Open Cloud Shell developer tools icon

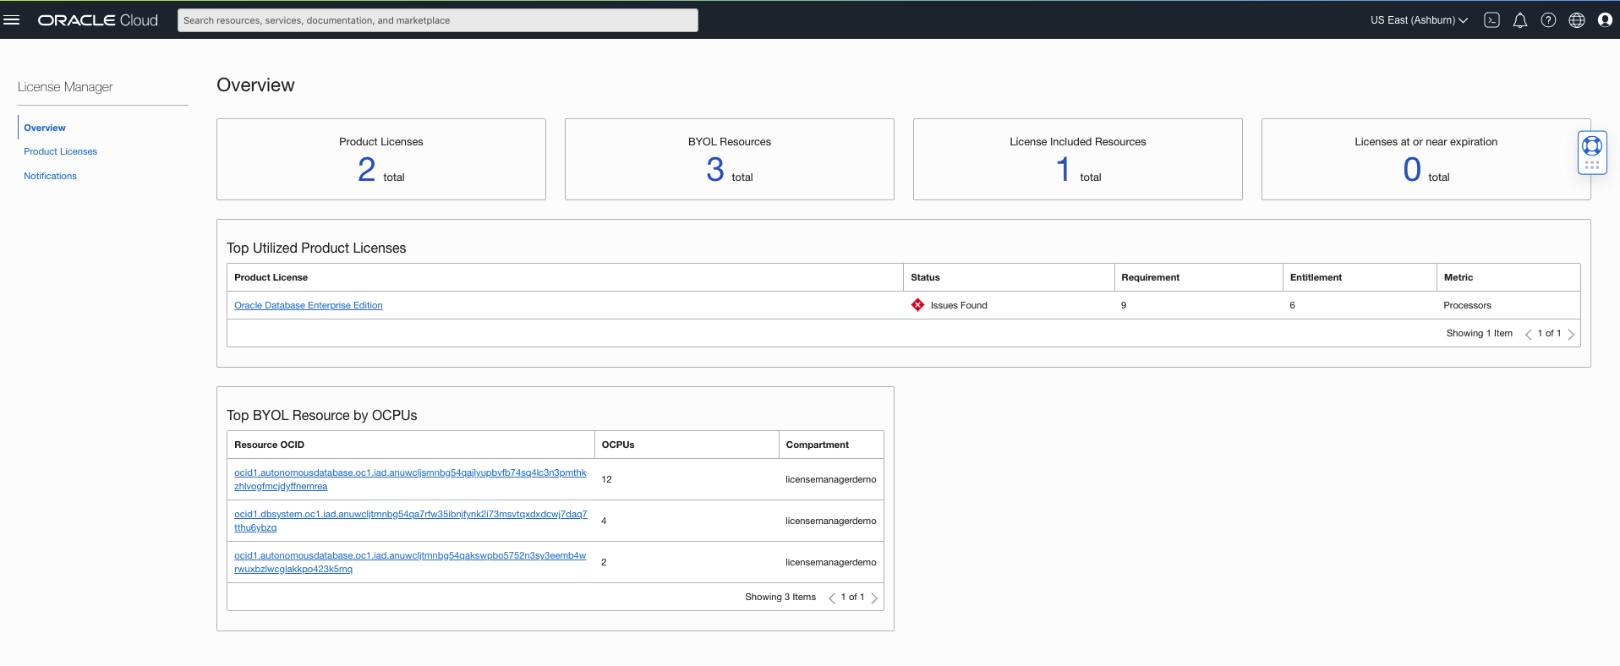pyautogui.click(x=1491, y=20)
